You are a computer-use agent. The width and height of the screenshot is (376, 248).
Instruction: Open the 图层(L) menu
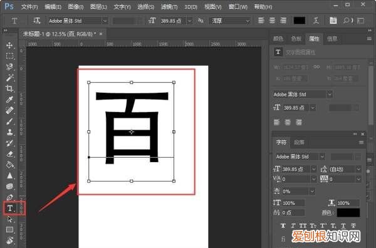98,7
